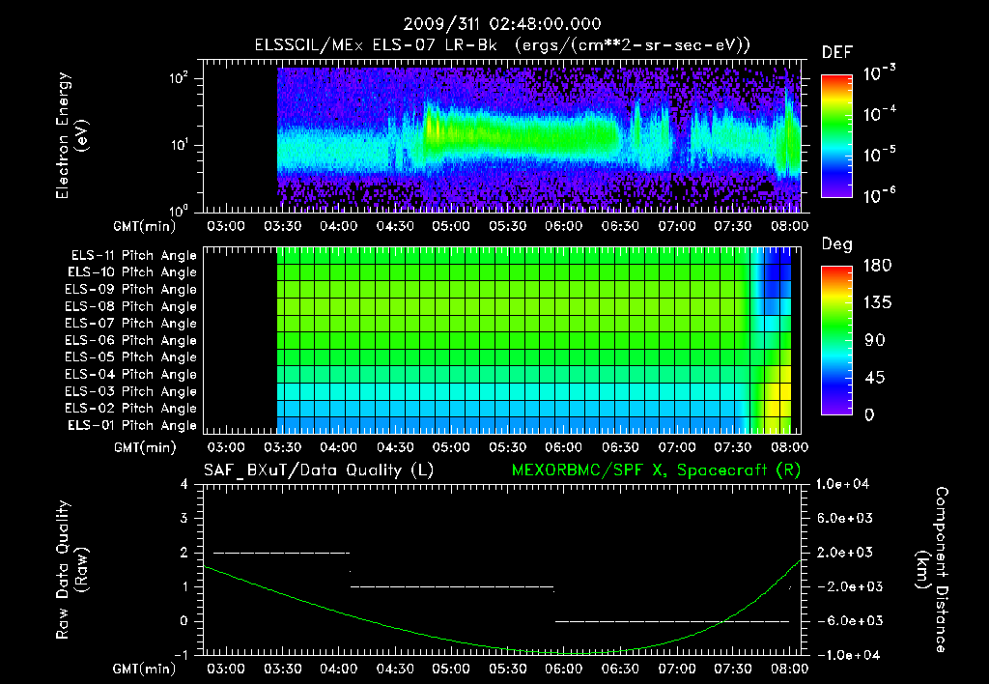Click the 10^-3 value on DEF scale

pyautogui.click(x=879, y=72)
